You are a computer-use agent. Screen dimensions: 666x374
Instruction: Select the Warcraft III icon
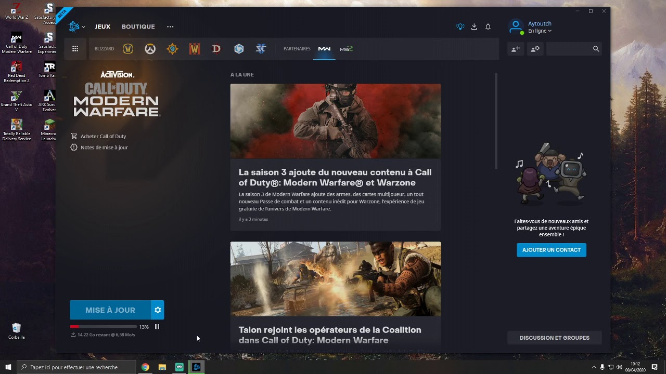pos(195,49)
